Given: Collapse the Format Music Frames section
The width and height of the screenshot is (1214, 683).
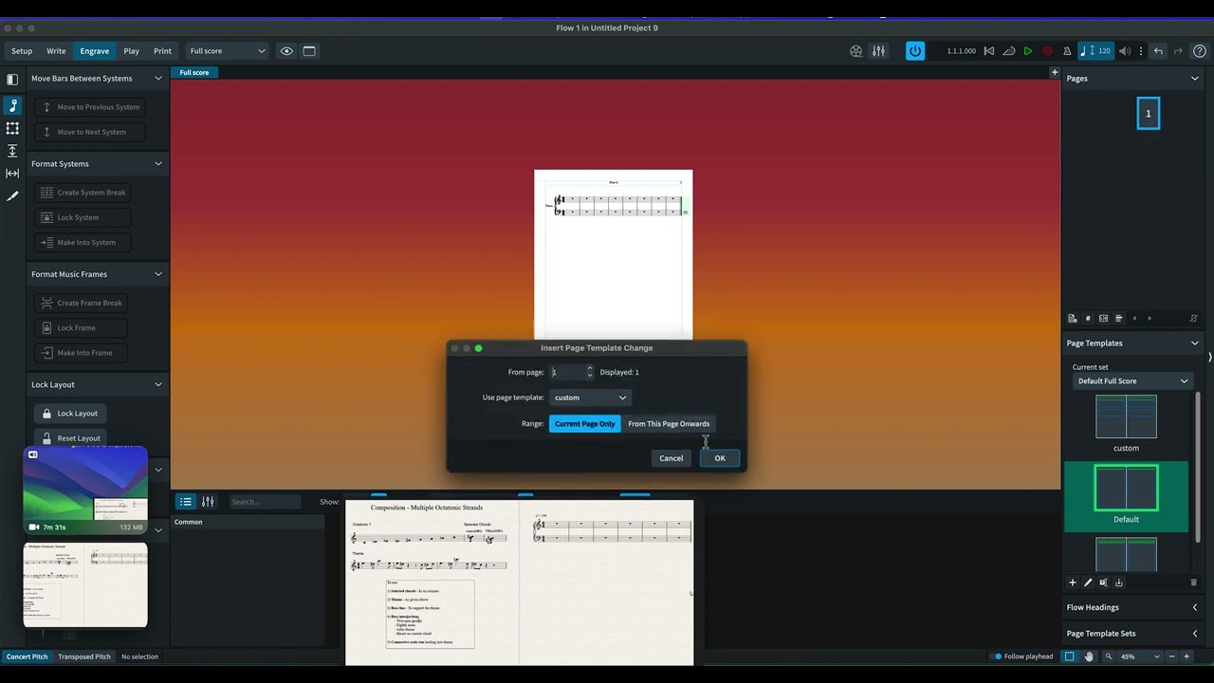Looking at the screenshot, I should [158, 274].
